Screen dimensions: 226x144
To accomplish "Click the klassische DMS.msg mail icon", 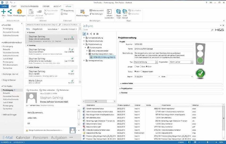I will pyautogui.click(x=84, y=133).
